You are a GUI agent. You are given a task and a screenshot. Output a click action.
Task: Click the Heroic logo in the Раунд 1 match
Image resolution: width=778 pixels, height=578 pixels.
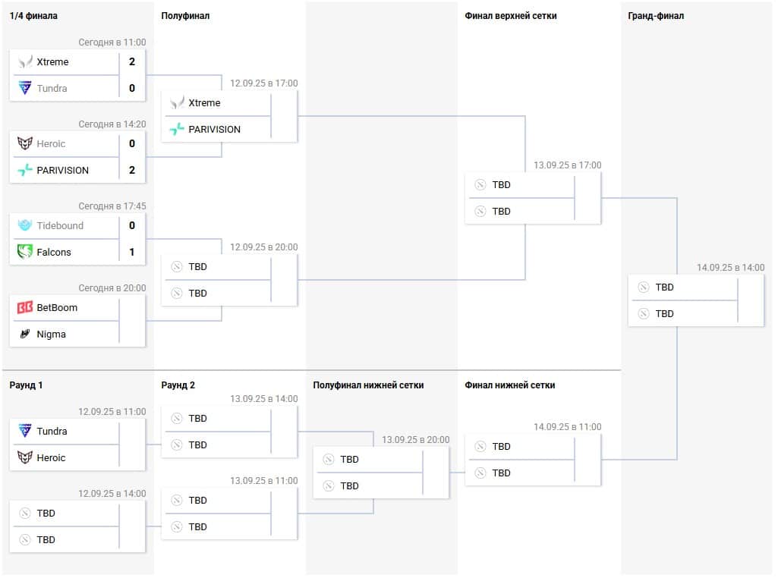click(x=25, y=458)
